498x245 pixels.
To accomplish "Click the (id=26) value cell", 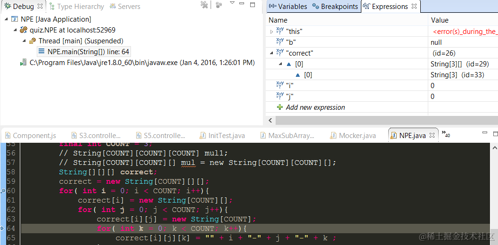I will tap(444, 53).
